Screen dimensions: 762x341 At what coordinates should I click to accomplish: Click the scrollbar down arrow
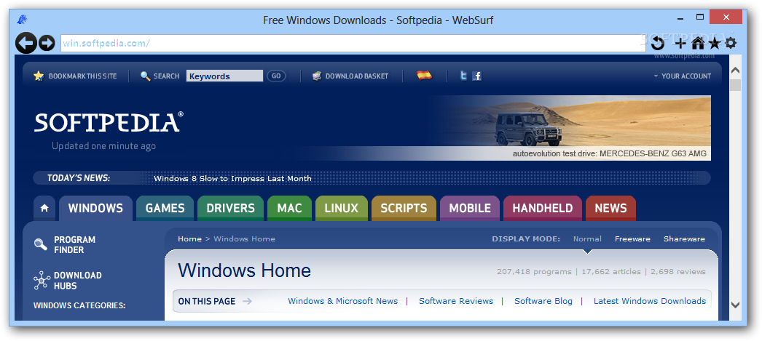tap(735, 305)
